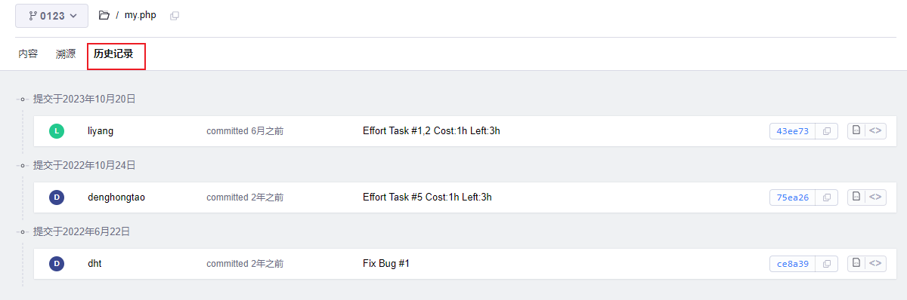This screenshot has height=300, width=907.
Task: Switch to the 内容 tab
Action: 28,54
